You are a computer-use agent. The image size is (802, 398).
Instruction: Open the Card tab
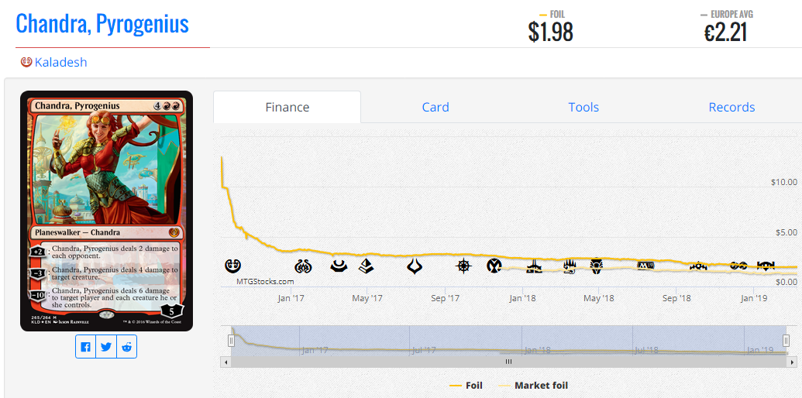435,108
